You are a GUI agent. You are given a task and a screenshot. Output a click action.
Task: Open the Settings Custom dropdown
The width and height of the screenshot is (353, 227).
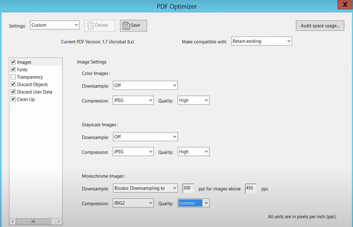click(55, 25)
